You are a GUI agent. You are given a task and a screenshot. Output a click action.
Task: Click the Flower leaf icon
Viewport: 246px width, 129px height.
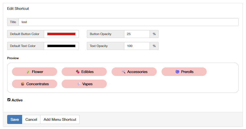[28, 72]
